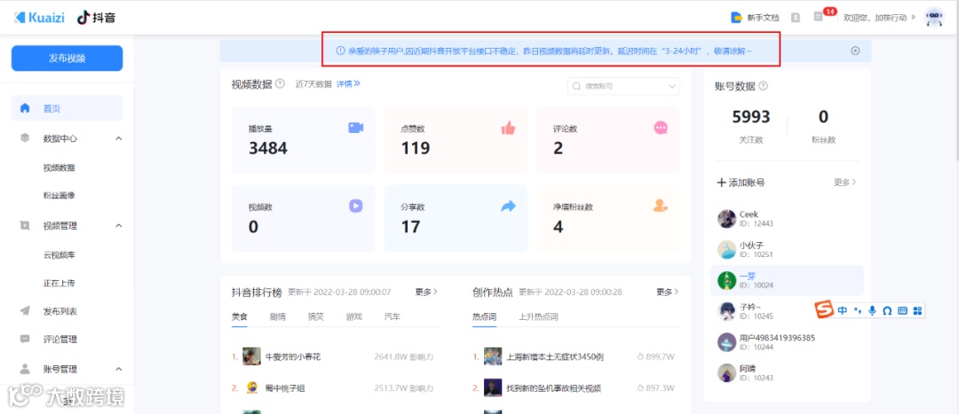Collapse the 账号管理 menu section
This screenshot has height=414, width=959.
coord(119,370)
